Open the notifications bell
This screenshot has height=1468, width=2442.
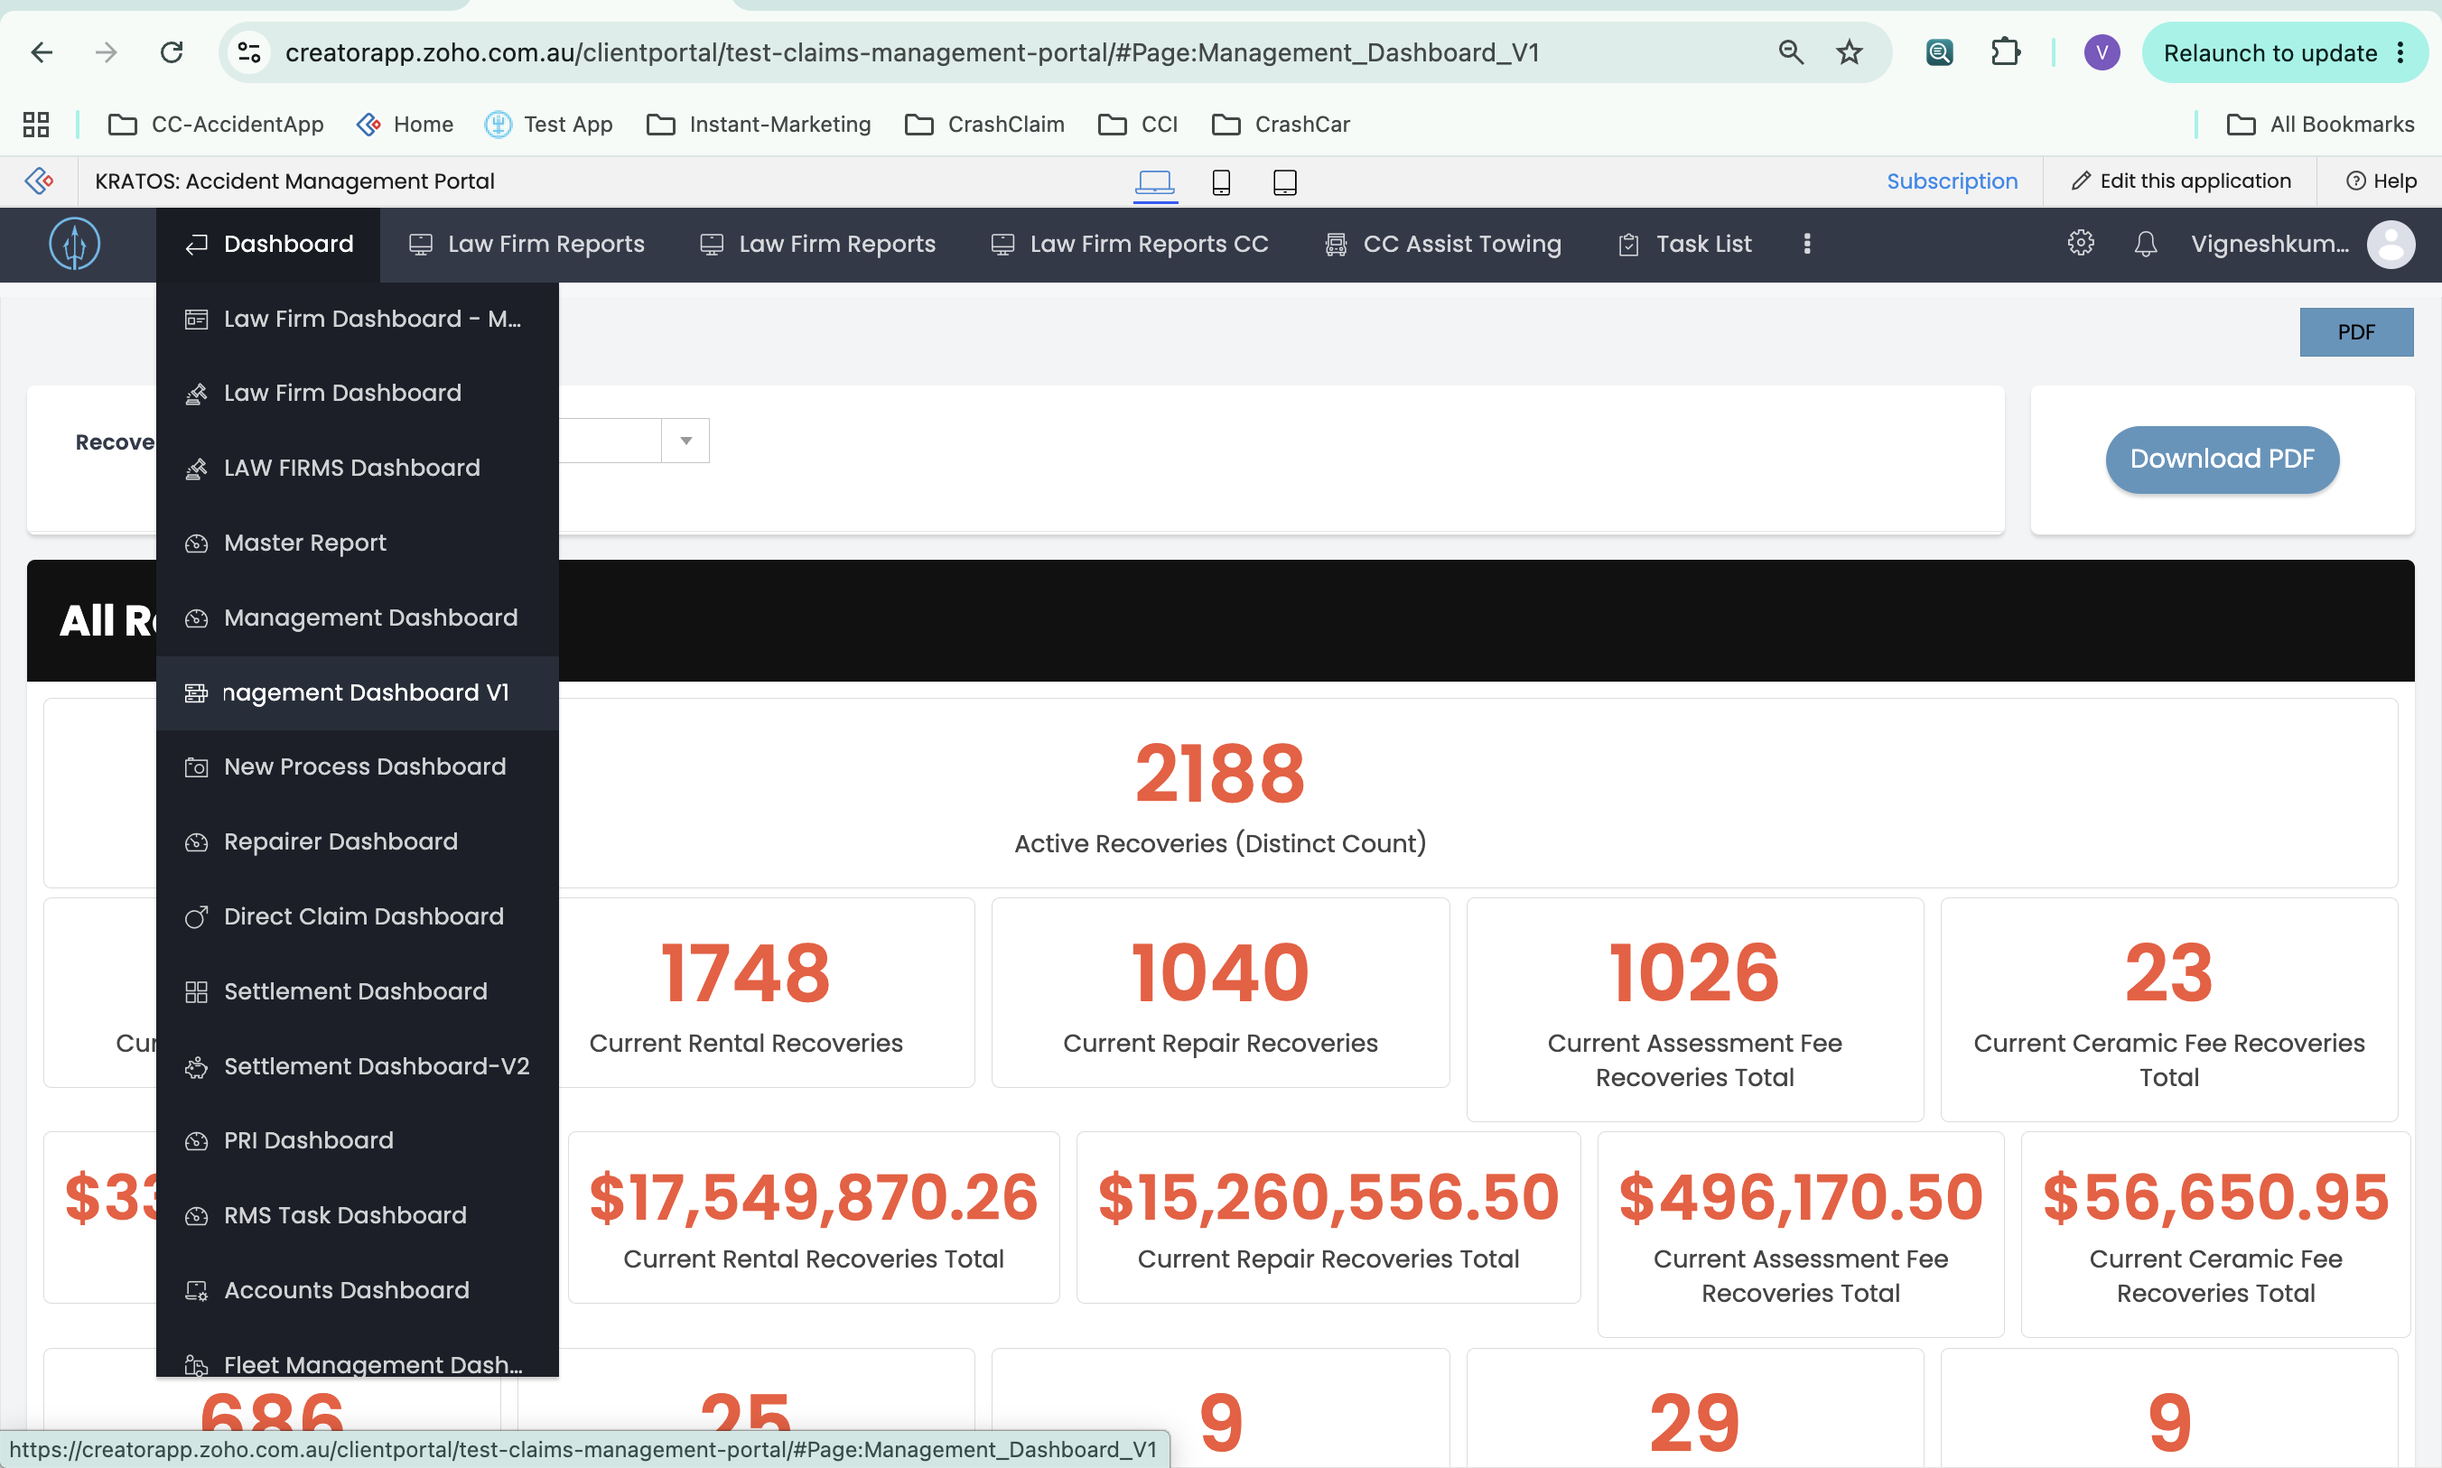tap(2145, 244)
